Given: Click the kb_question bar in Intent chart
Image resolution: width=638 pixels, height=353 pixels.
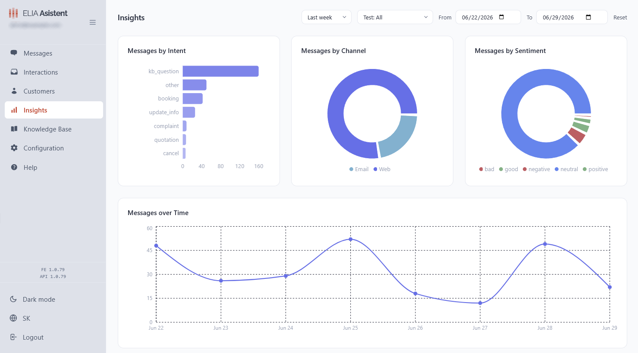Looking at the screenshot, I should click(x=220, y=71).
